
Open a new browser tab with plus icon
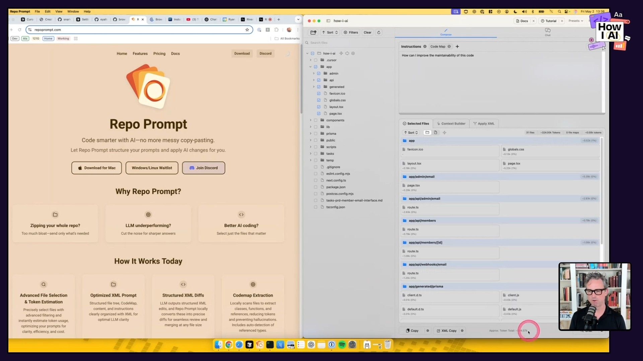tap(279, 19)
